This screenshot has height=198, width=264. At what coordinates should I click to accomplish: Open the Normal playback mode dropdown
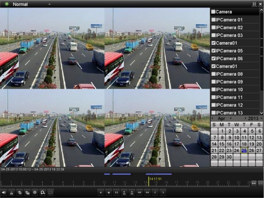49,4
